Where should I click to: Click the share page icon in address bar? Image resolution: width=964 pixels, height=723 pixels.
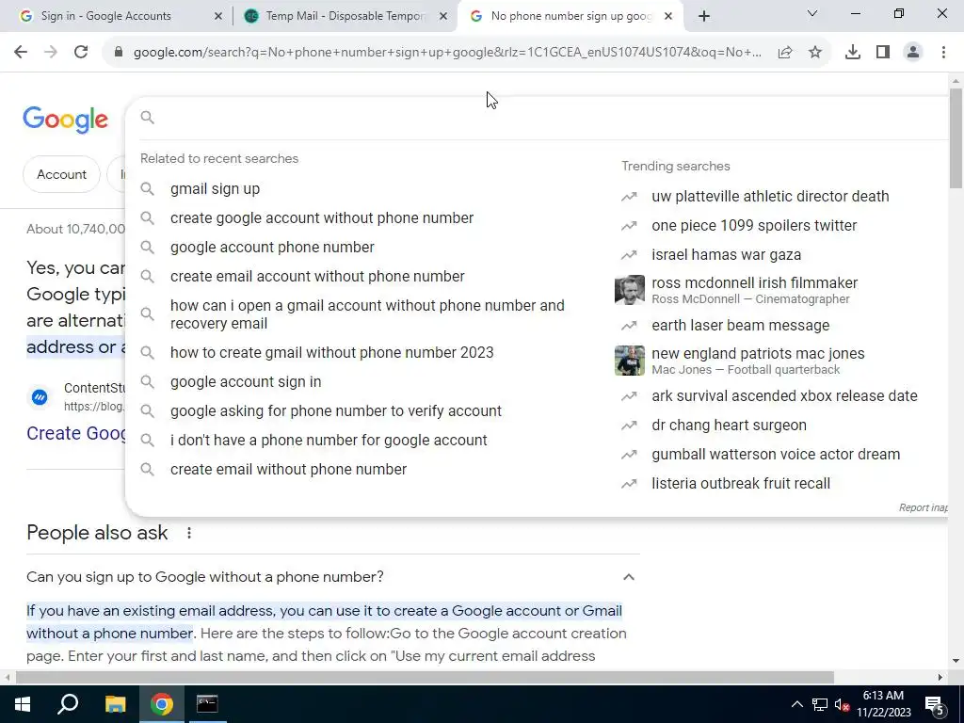coord(785,53)
